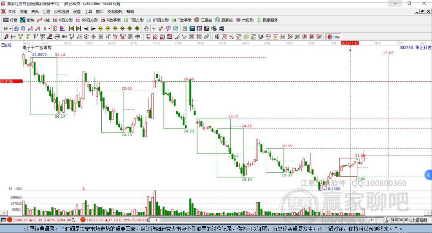
Task: Click the save floppy disk icon
Action: click(207, 29)
